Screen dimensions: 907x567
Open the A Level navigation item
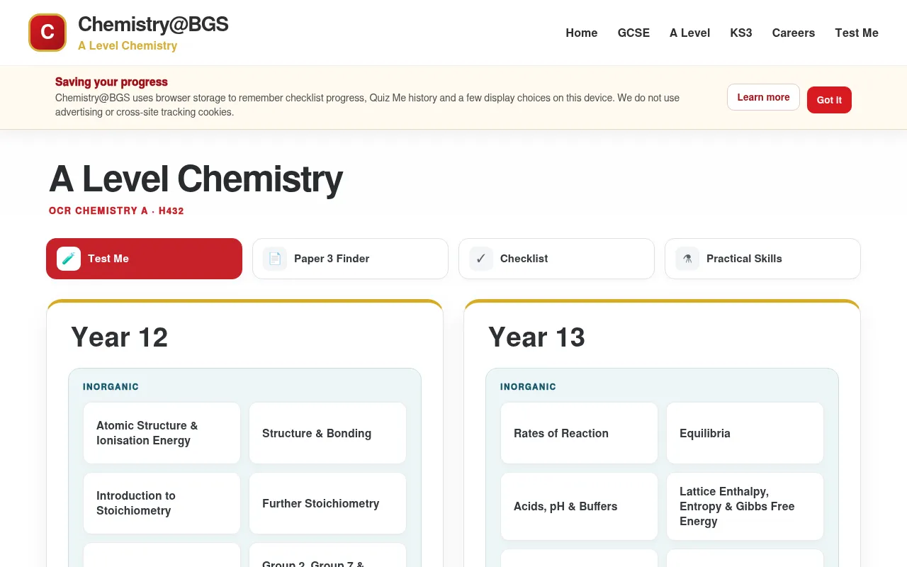pyautogui.click(x=689, y=33)
